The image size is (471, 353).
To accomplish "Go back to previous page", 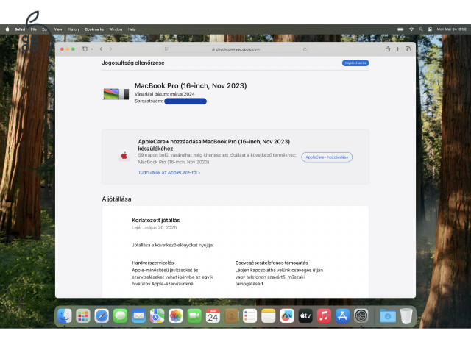I will pyautogui.click(x=102, y=49).
